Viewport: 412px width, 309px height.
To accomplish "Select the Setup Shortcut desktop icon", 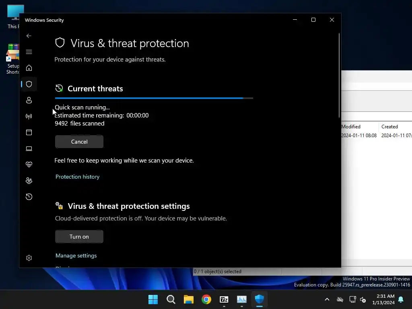I will (12, 59).
